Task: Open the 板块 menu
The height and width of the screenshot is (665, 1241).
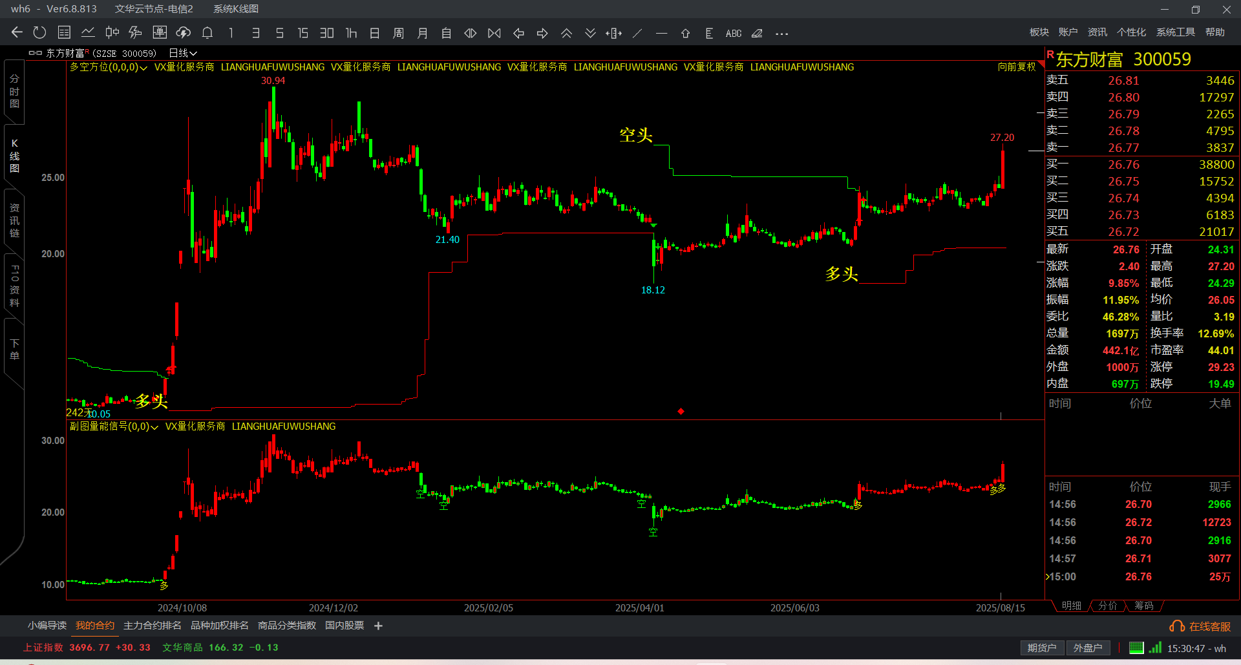Action: coord(1039,32)
